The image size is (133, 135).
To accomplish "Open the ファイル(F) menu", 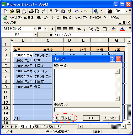I will [x=15, y=18].
